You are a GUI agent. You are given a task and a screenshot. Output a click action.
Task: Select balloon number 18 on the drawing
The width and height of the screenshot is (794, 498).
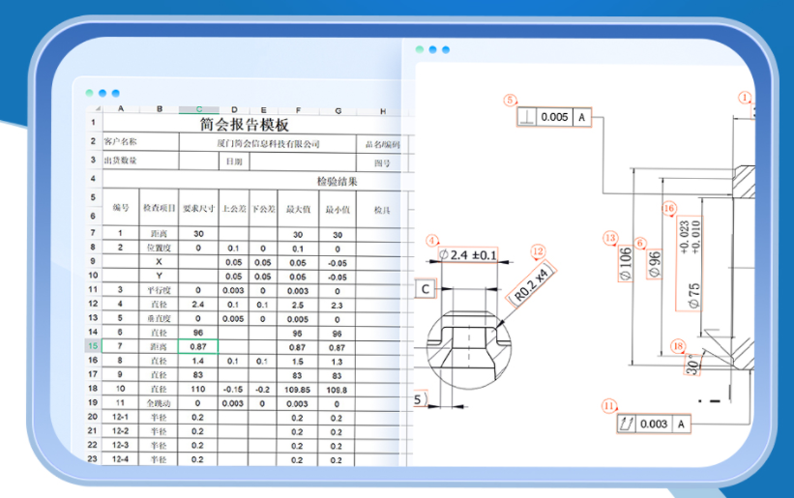[x=678, y=347]
